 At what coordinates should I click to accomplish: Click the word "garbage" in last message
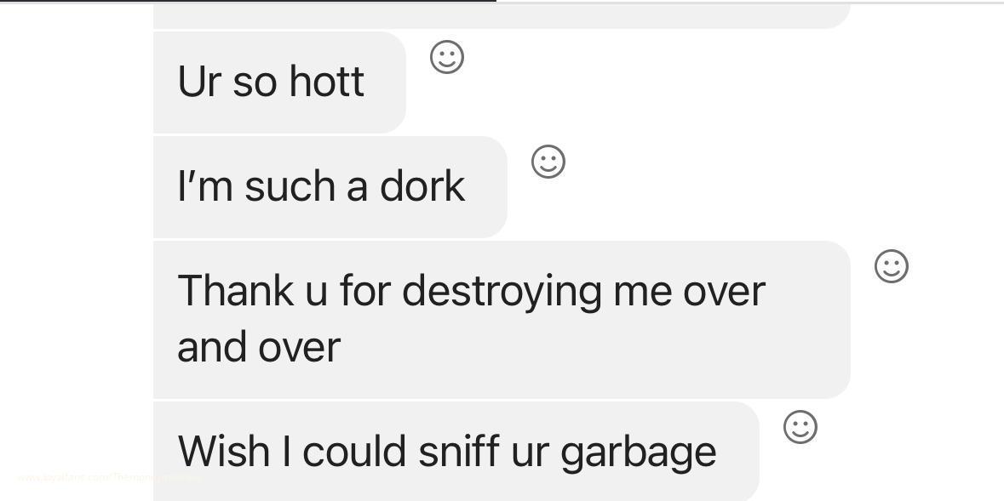pyautogui.click(x=639, y=453)
